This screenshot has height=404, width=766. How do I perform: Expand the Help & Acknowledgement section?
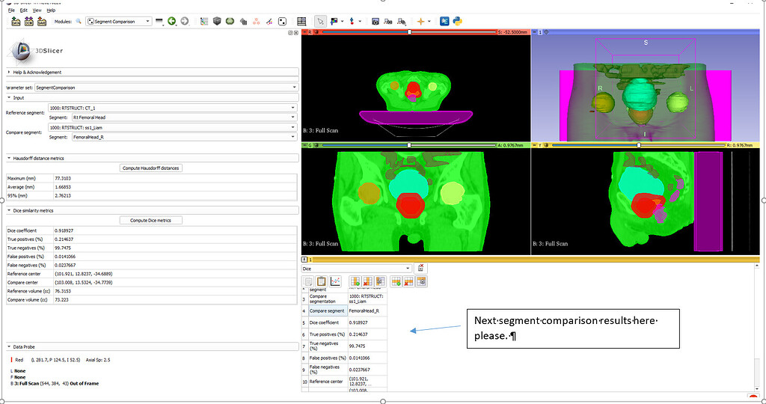pos(37,72)
